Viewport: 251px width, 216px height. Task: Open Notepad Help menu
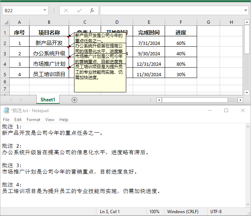pos(64,120)
